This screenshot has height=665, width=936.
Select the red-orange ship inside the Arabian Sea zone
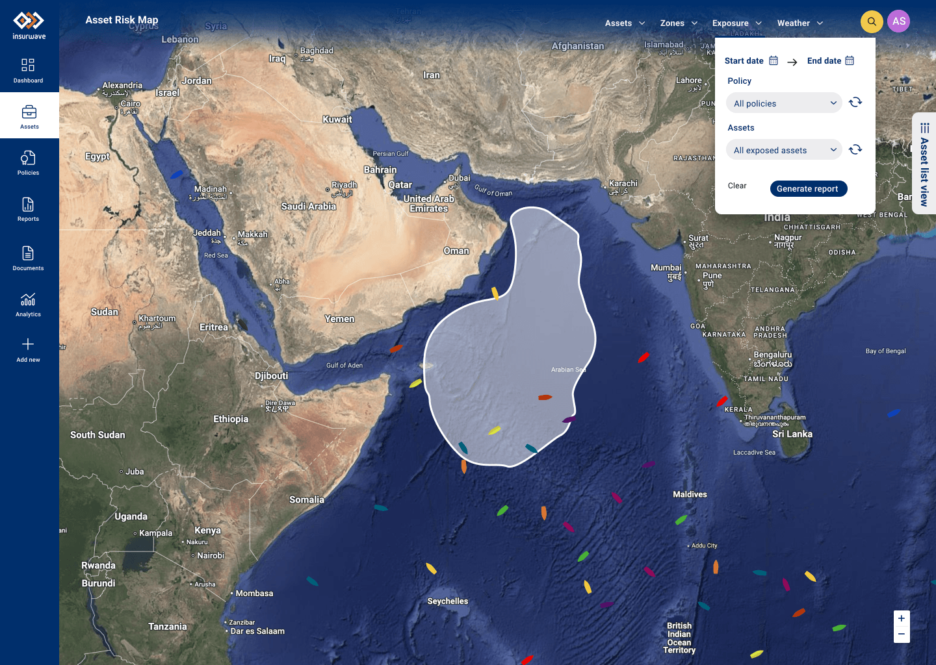(545, 397)
